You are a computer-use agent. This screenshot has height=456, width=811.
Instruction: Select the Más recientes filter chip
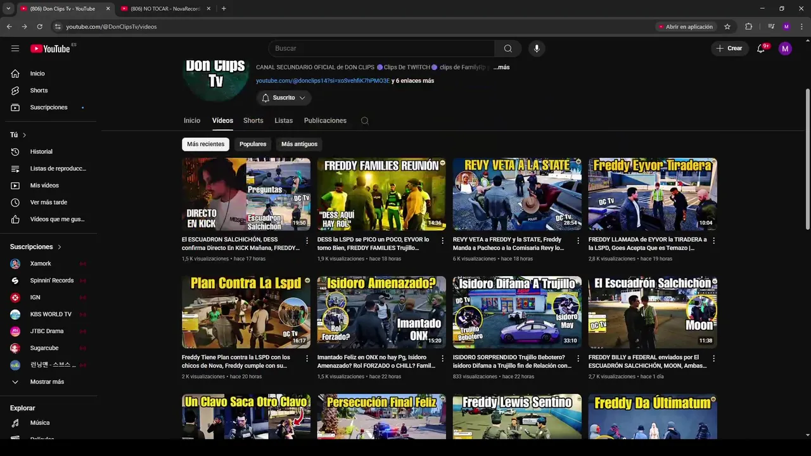click(x=205, y=144)
